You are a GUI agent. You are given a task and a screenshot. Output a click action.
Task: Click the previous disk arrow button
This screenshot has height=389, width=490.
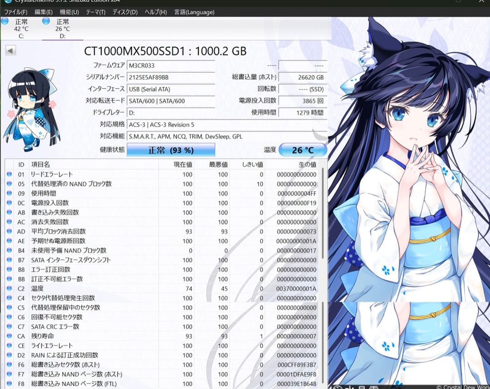click(x=10, y=51)
